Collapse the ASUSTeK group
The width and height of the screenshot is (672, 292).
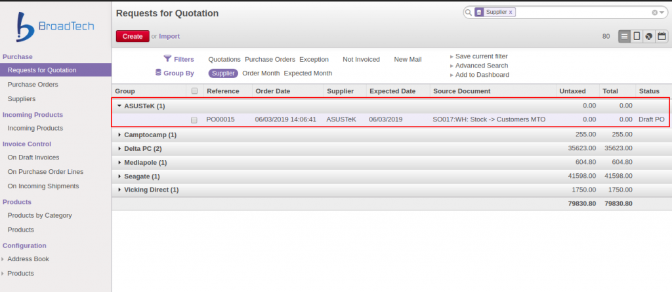[x=119, y=106]
